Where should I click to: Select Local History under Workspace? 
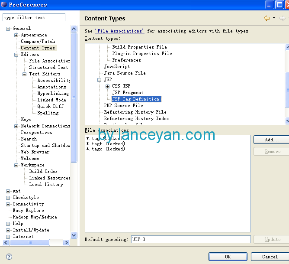tap(46, 184)
